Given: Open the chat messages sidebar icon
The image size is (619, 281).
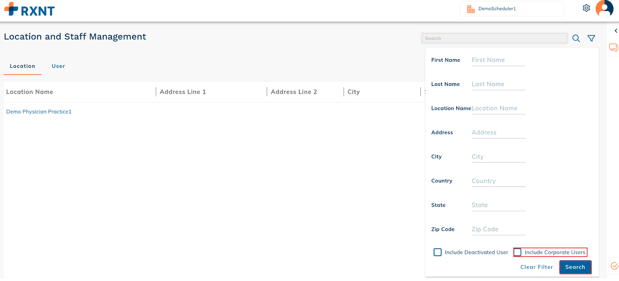Looking at the screenshot, I should pos(613,48).
